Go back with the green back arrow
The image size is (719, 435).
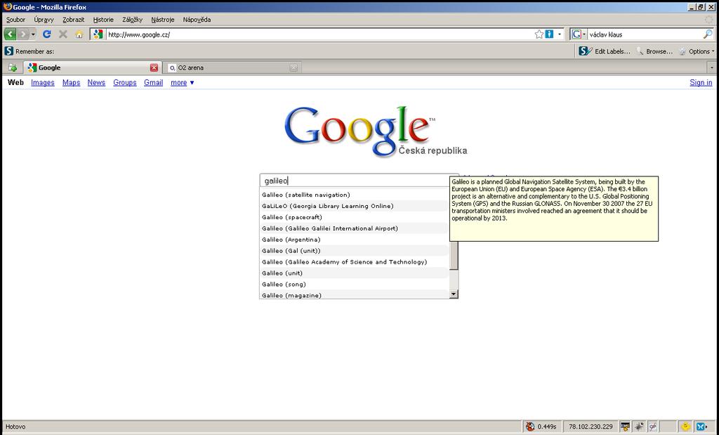click(10, 34)
